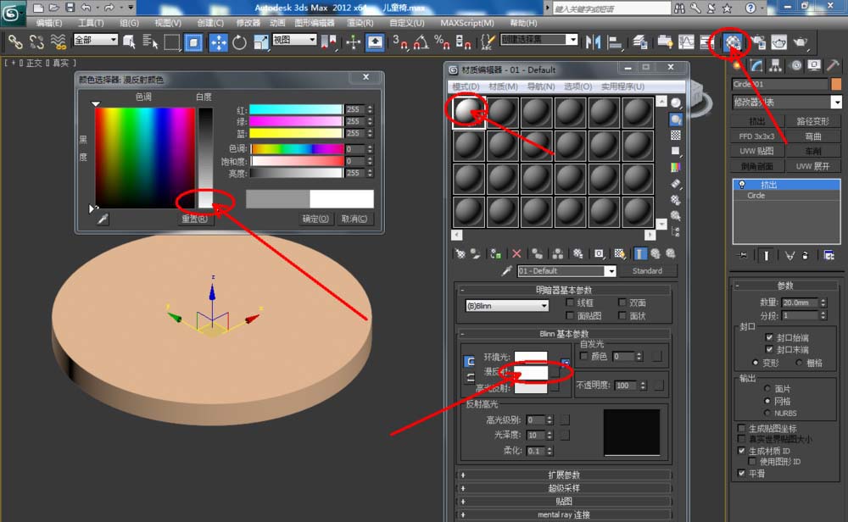Screen dimensions: 848x522
Task: Click the Standard material type button
Action: (647, 271)
